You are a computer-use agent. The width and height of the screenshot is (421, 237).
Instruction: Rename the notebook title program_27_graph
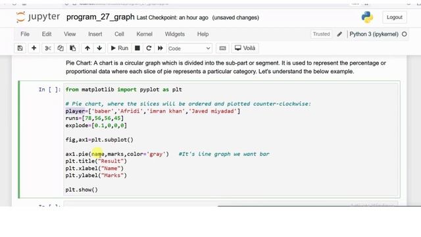tap(100, 17)
